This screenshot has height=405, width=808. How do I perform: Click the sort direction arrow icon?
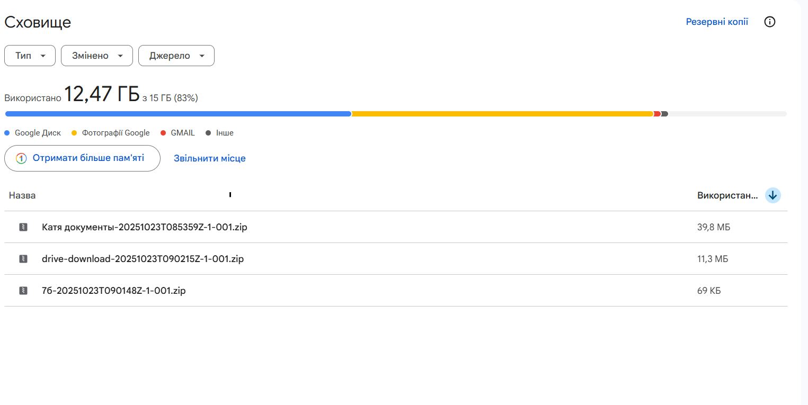pos(773,195)
